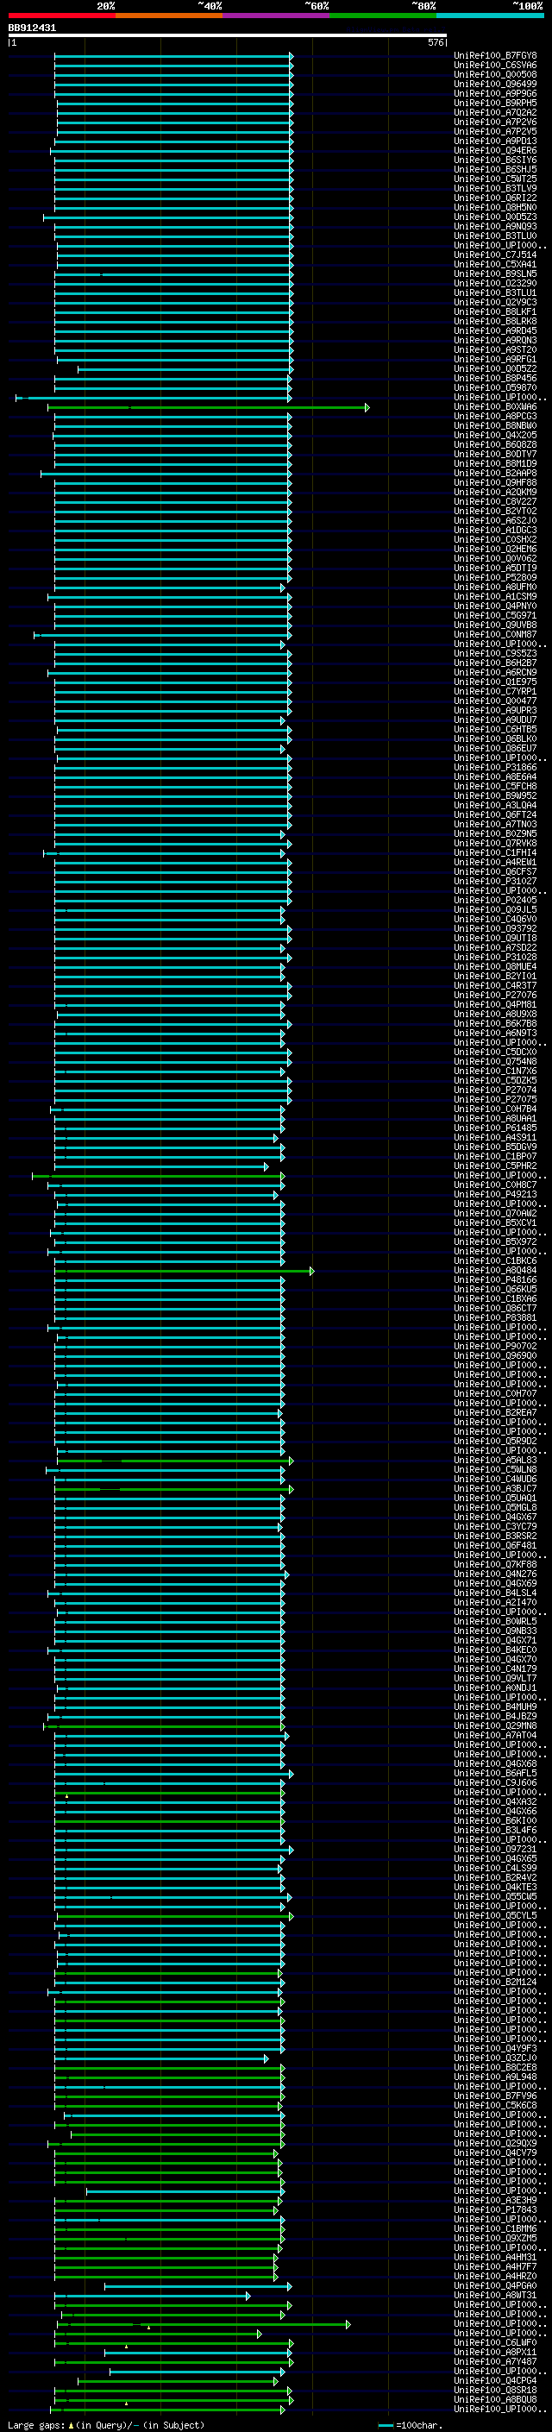Select the hit UniRef100_Q4PGA0

(x=495, y=2285)
